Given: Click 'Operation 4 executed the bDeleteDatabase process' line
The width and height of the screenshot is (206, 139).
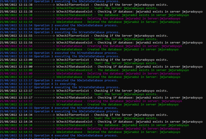Looking at the screenshot, I should pos(59,135).
